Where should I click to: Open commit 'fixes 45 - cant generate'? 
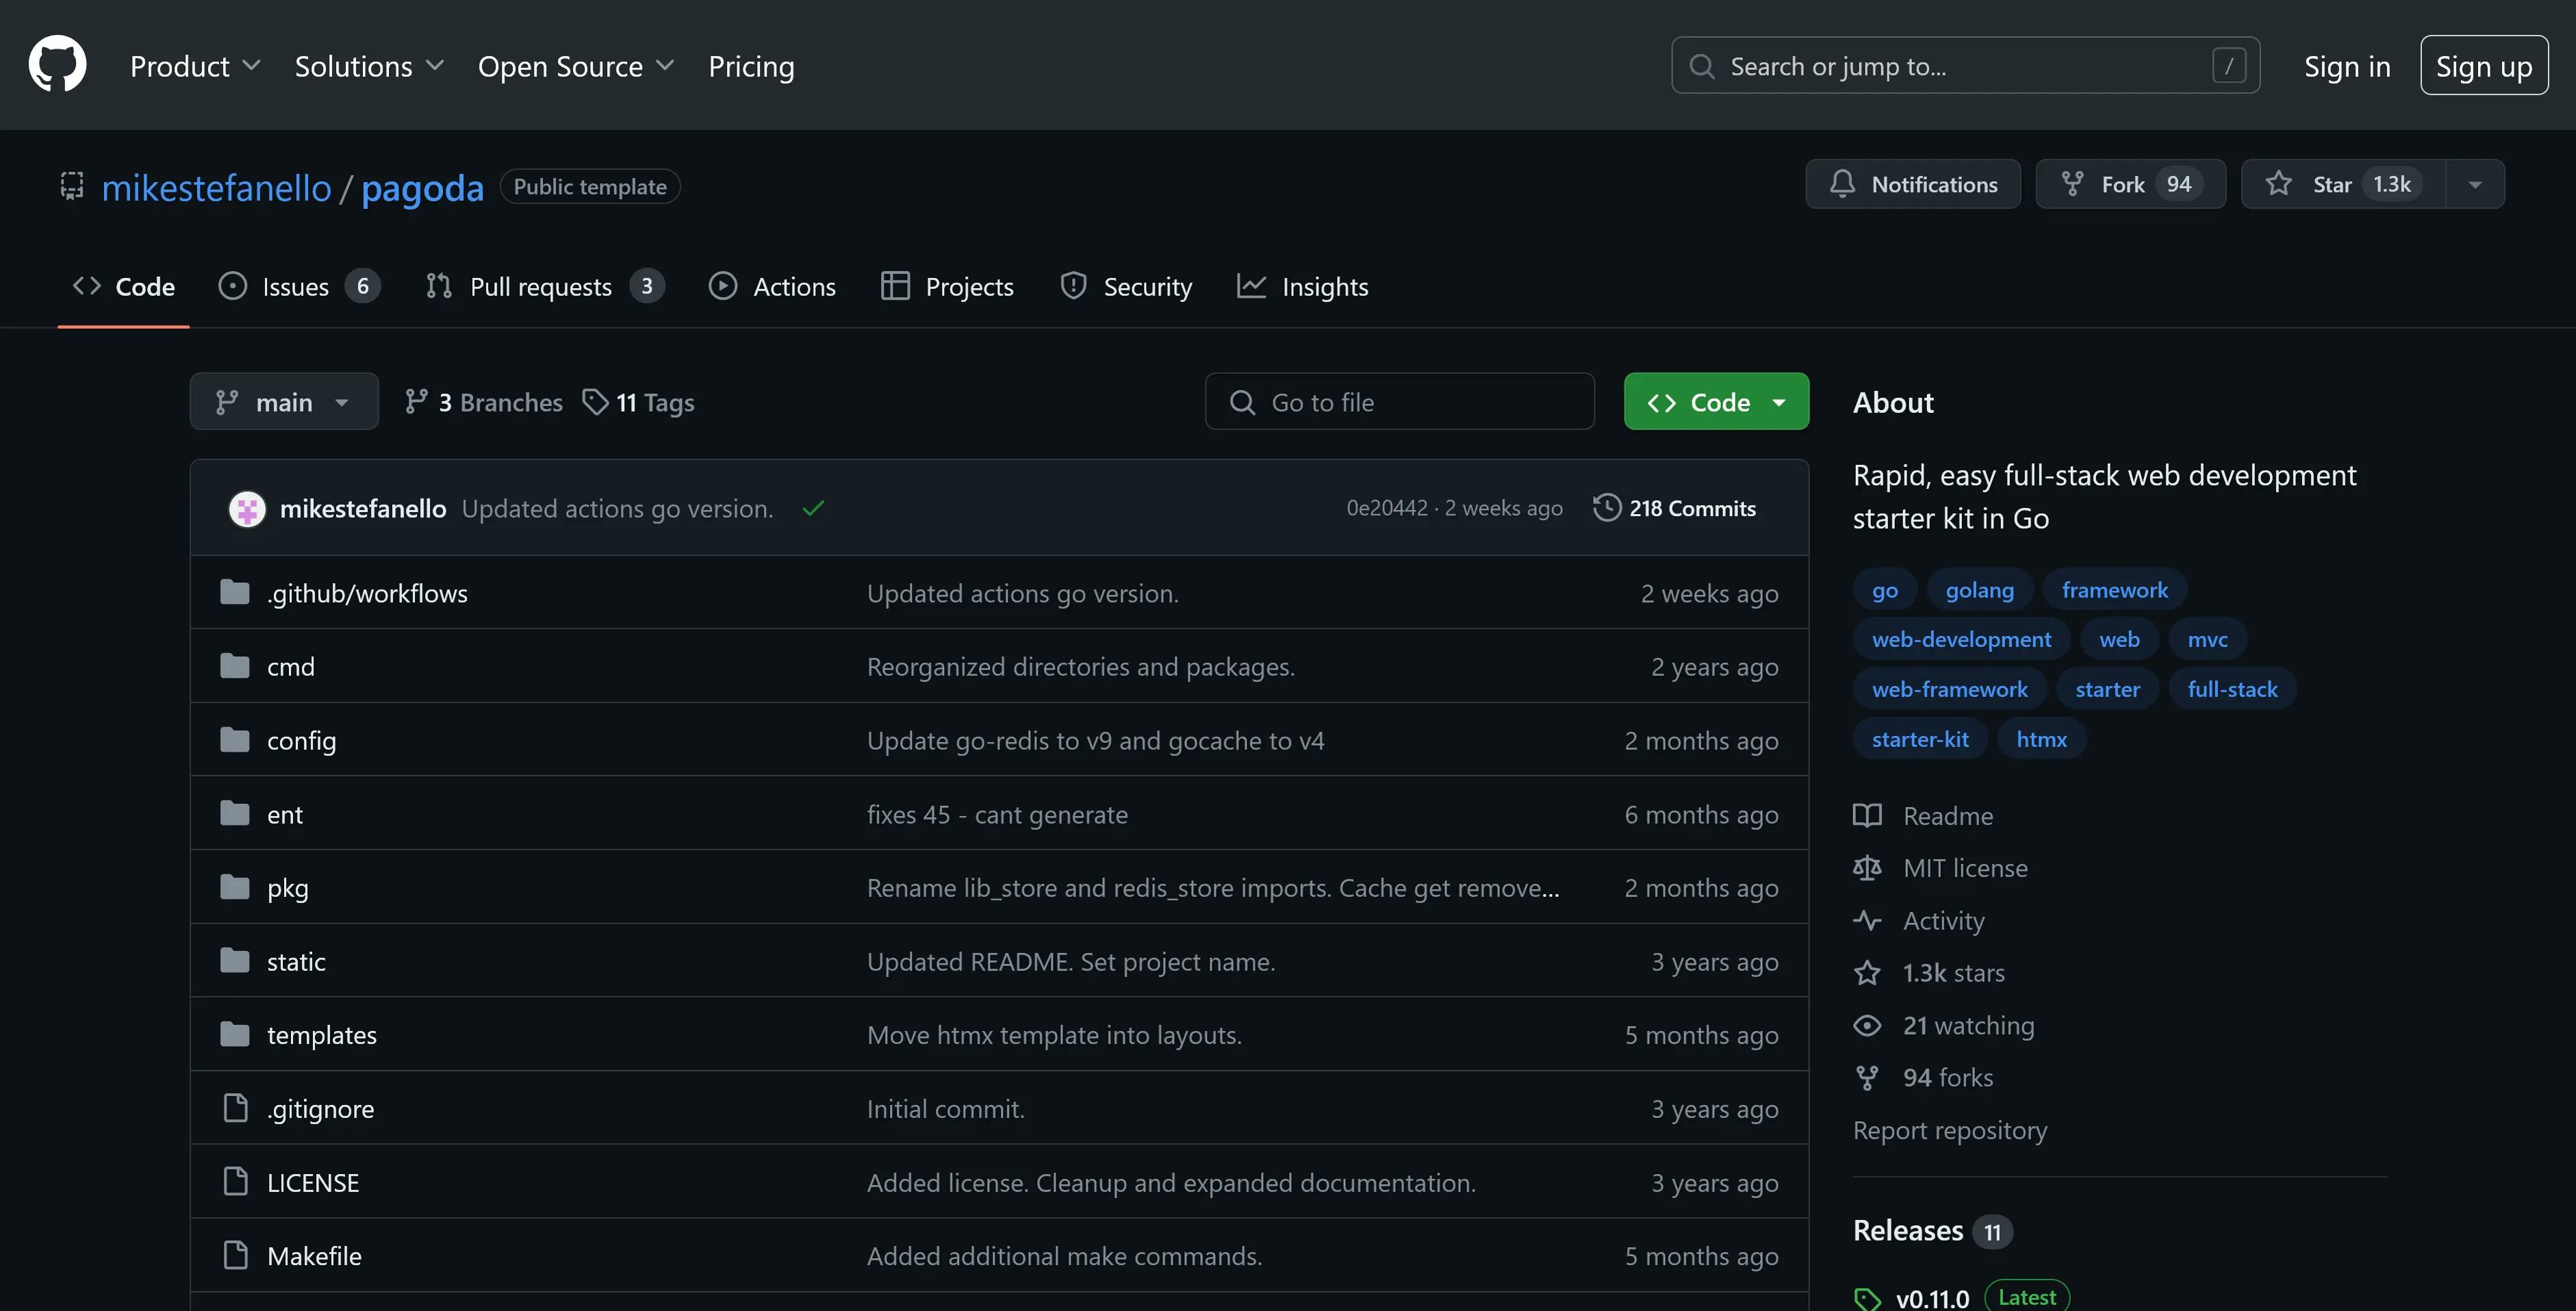997,815
